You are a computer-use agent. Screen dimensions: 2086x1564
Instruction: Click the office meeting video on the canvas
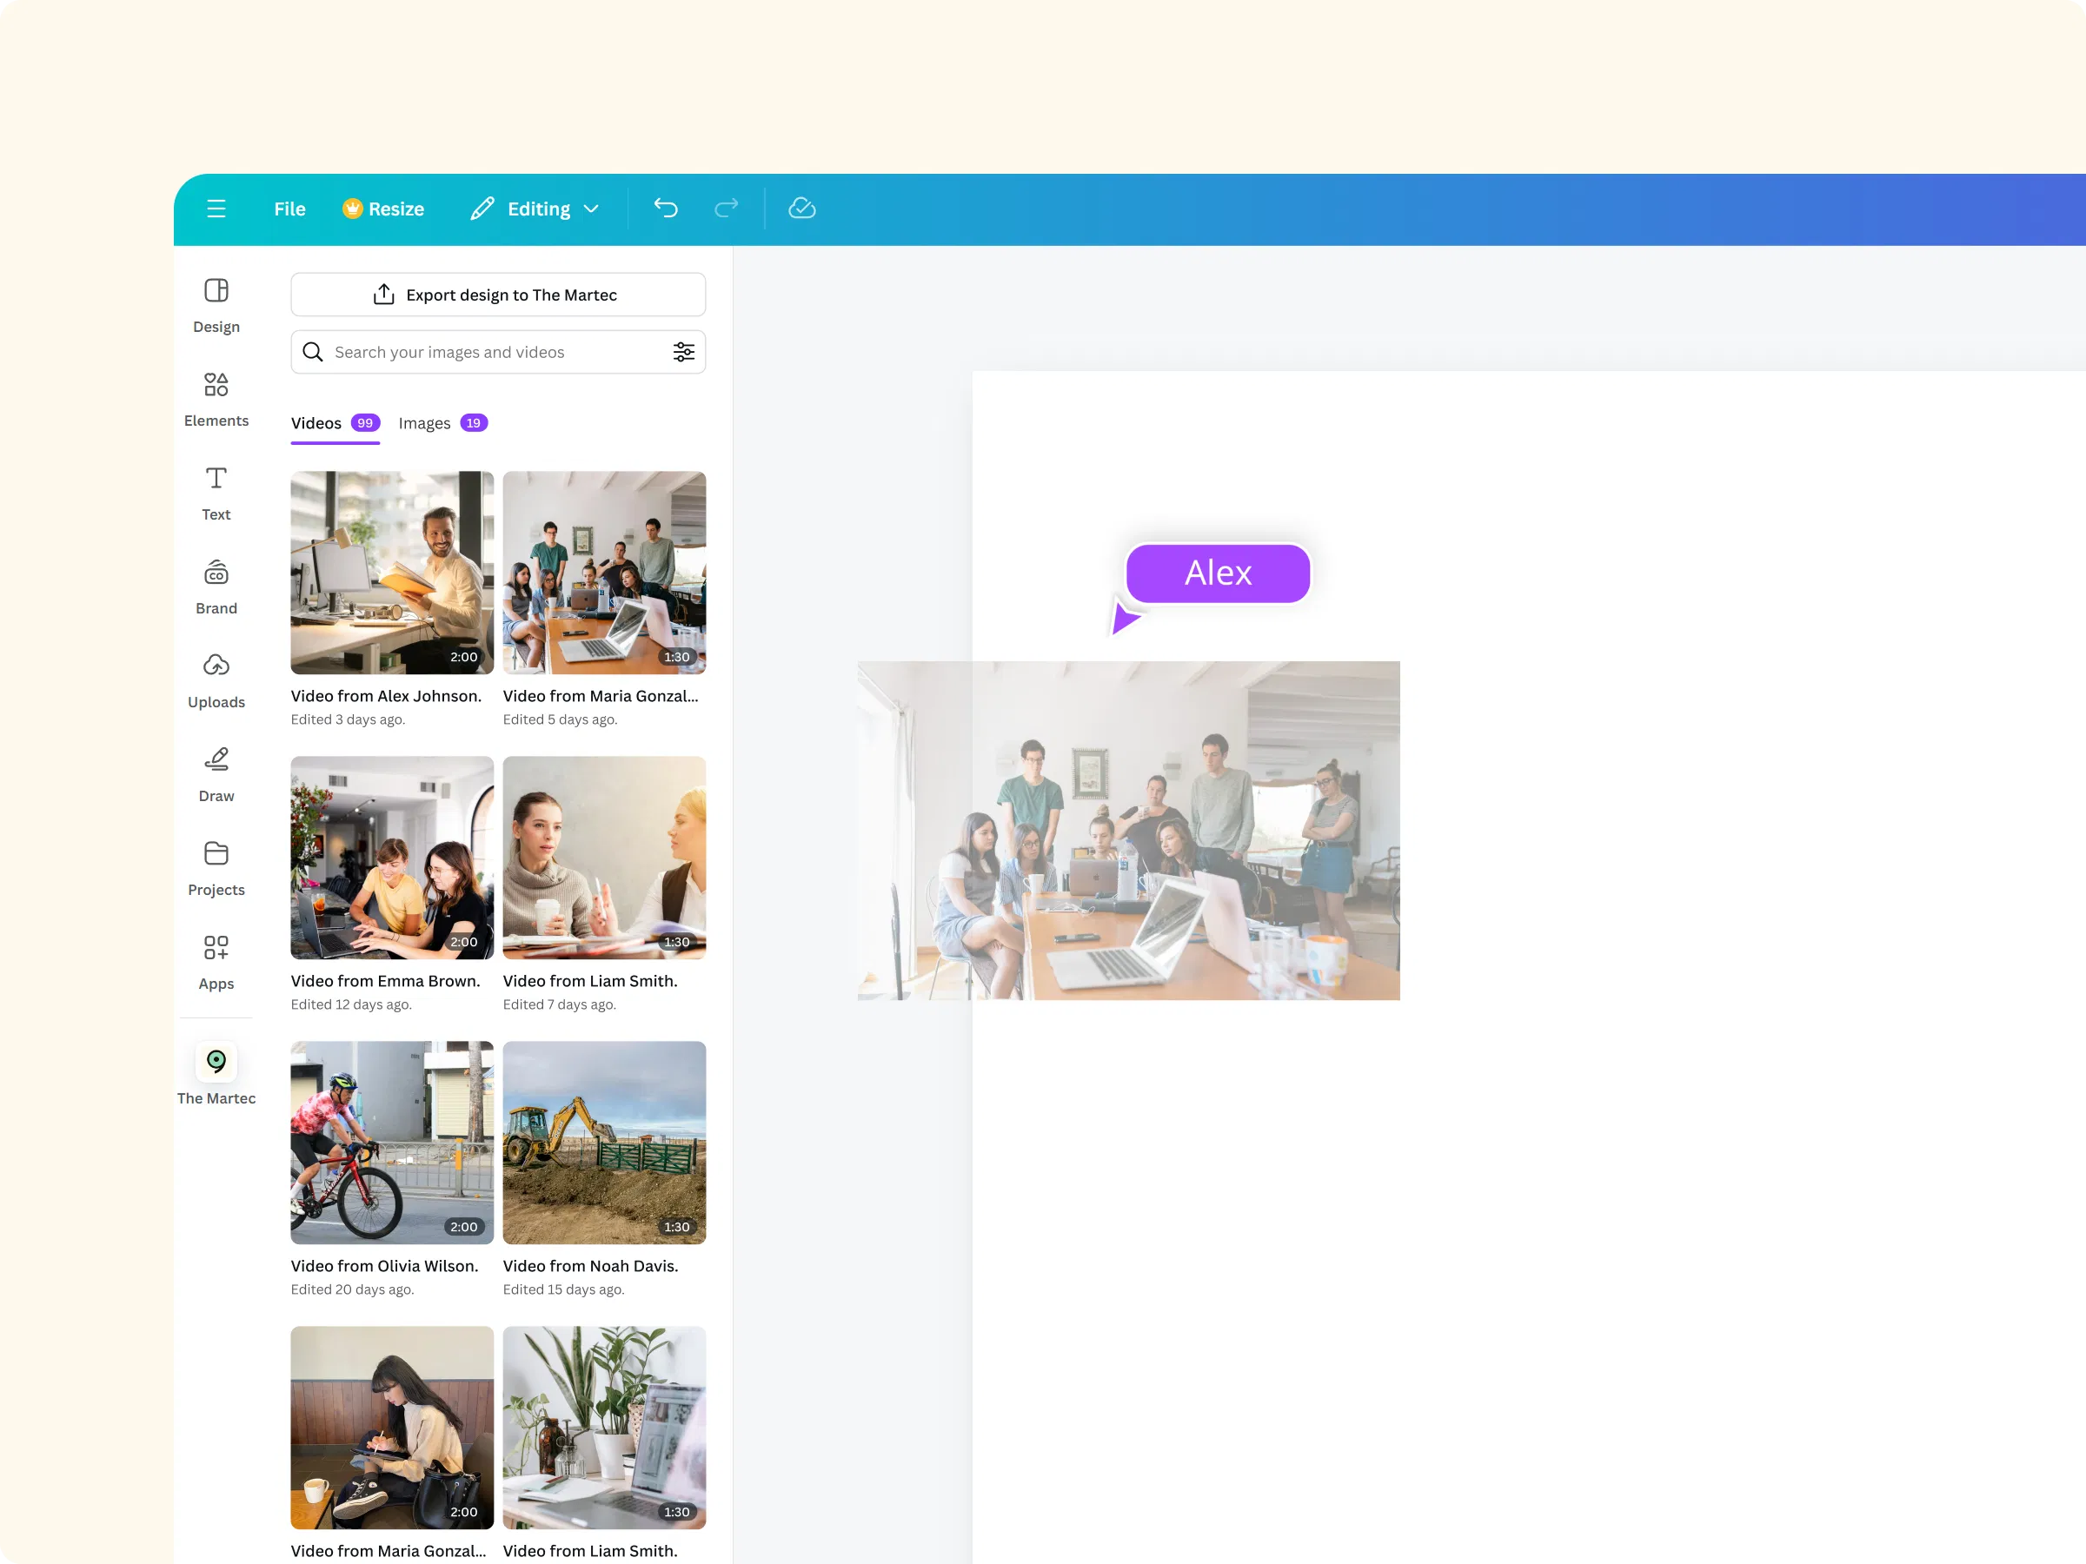(x=1129, y=830)
